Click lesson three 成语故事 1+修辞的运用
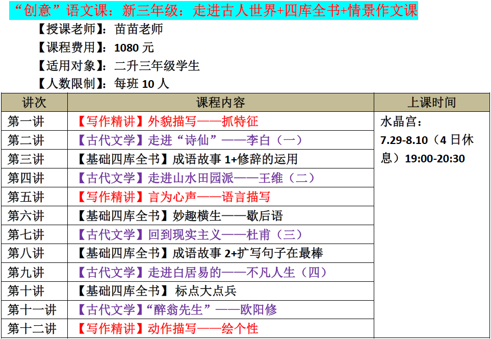The height and width of the screenshot is (339, 491). pos(187,159)
